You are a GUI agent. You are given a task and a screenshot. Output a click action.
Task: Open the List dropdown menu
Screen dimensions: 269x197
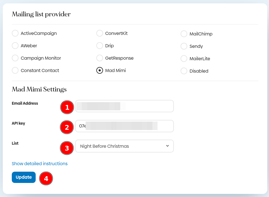pos(125,146)
